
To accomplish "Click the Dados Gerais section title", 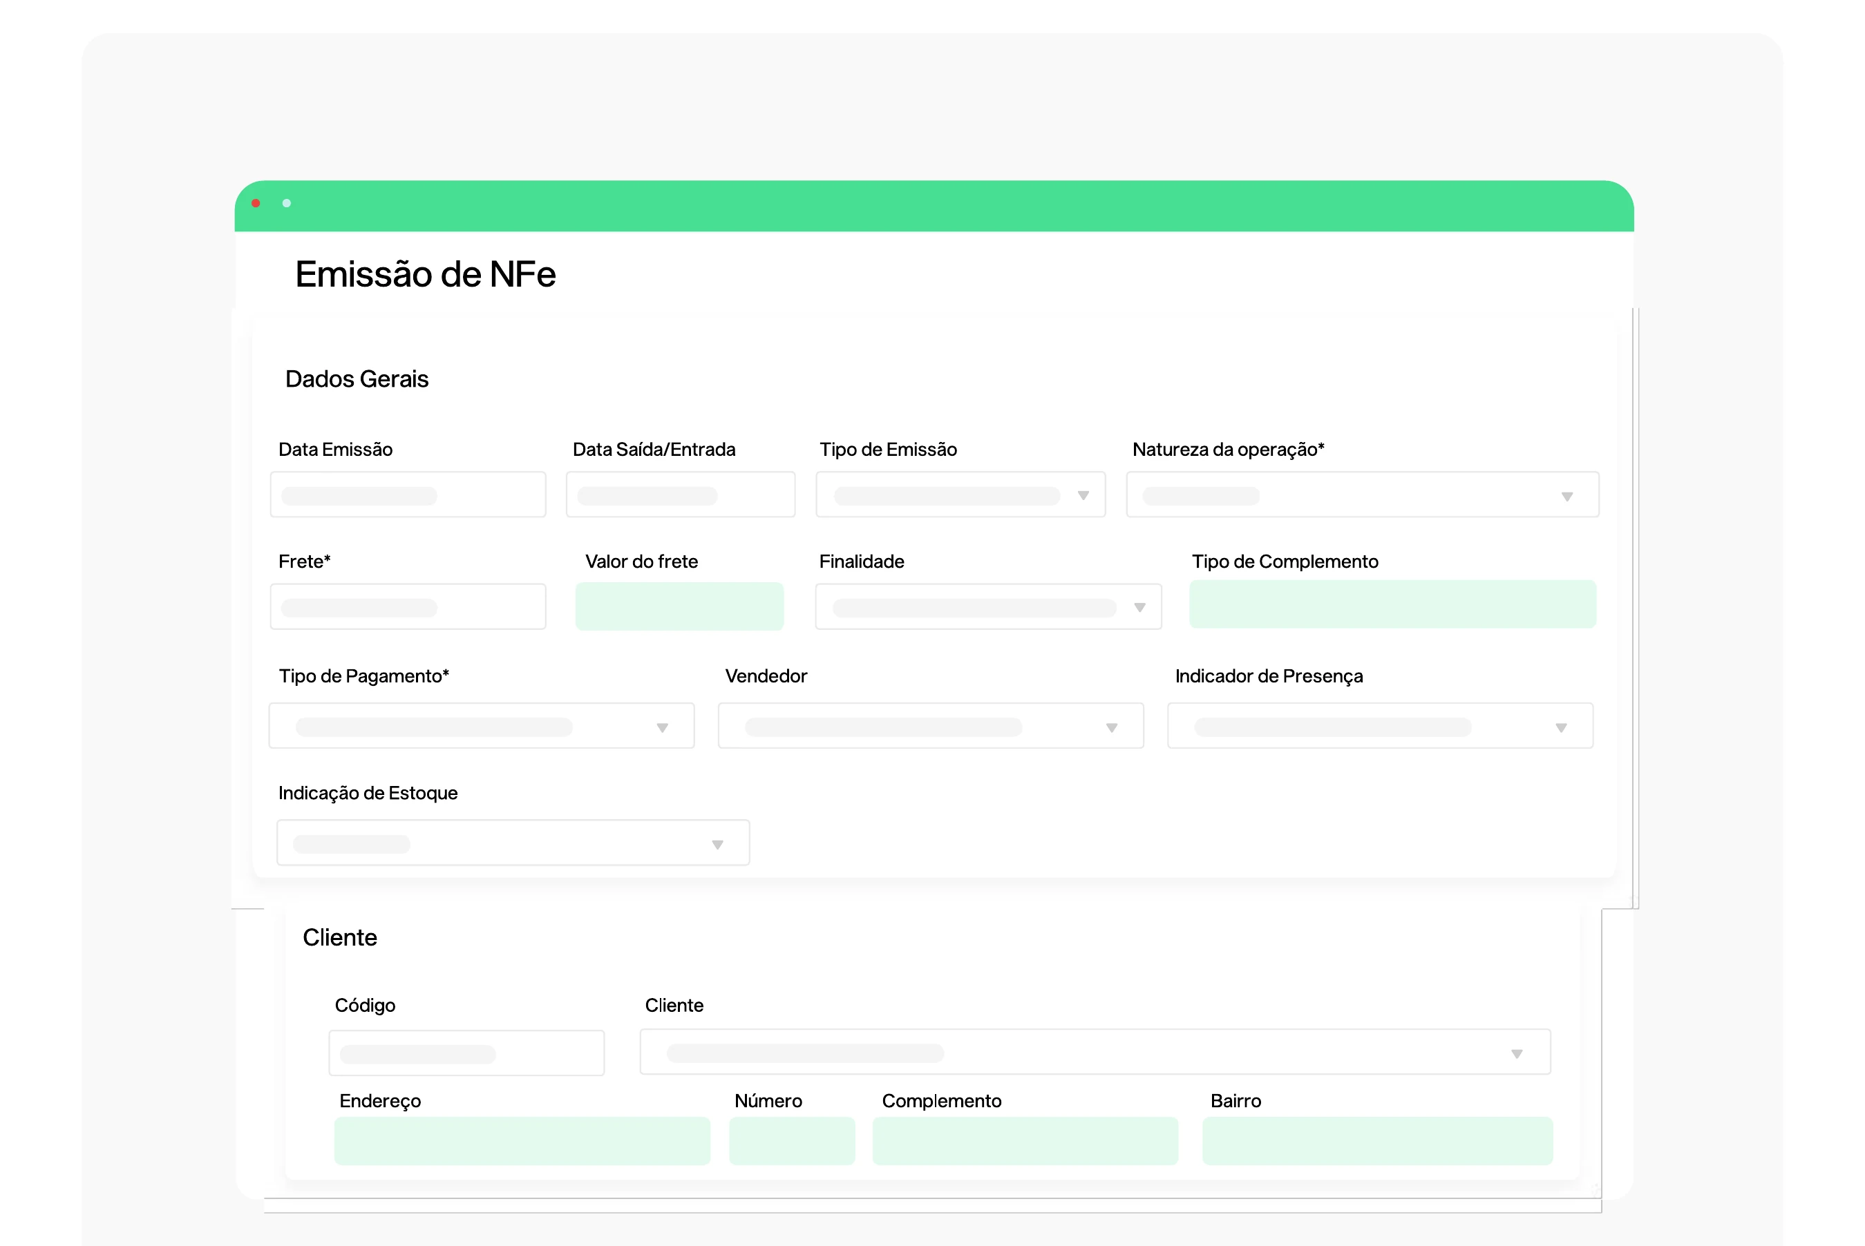I will click(x=357, y=379).
